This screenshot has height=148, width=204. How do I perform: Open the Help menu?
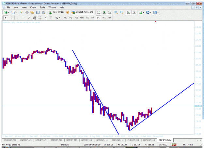click(x=62, y=8)
